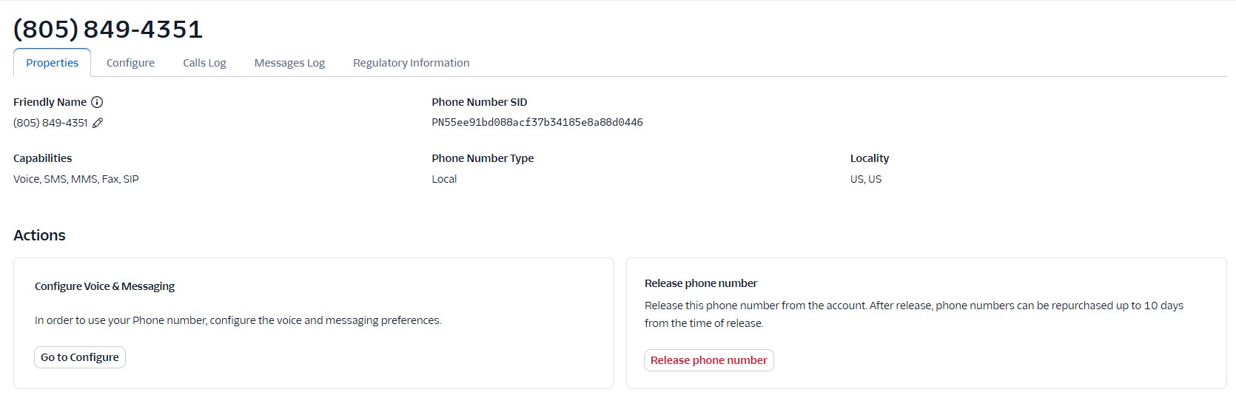Click the Actions section heading
Screen dimensions: 1236x398
coord(39,235)
